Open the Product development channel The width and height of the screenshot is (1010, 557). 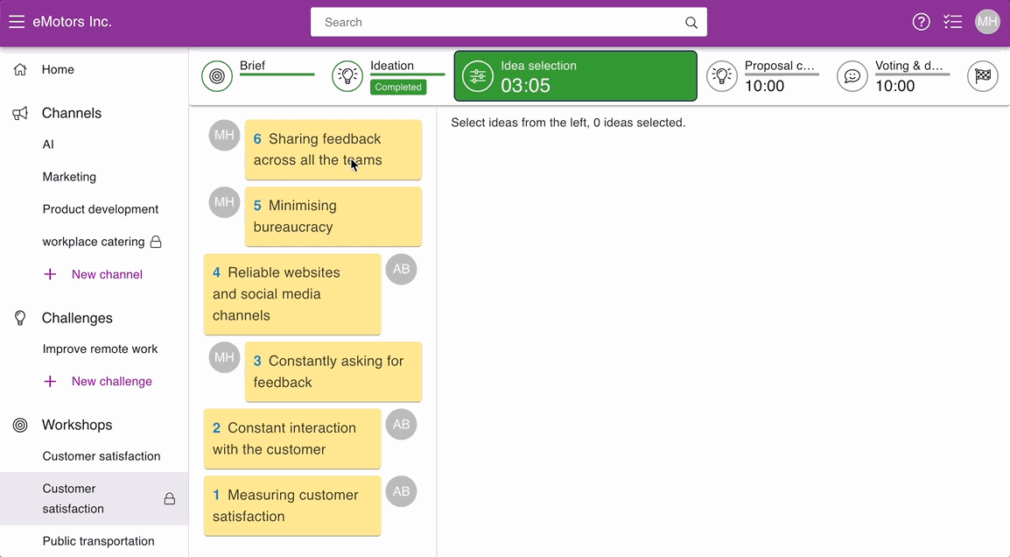[101, 208]
